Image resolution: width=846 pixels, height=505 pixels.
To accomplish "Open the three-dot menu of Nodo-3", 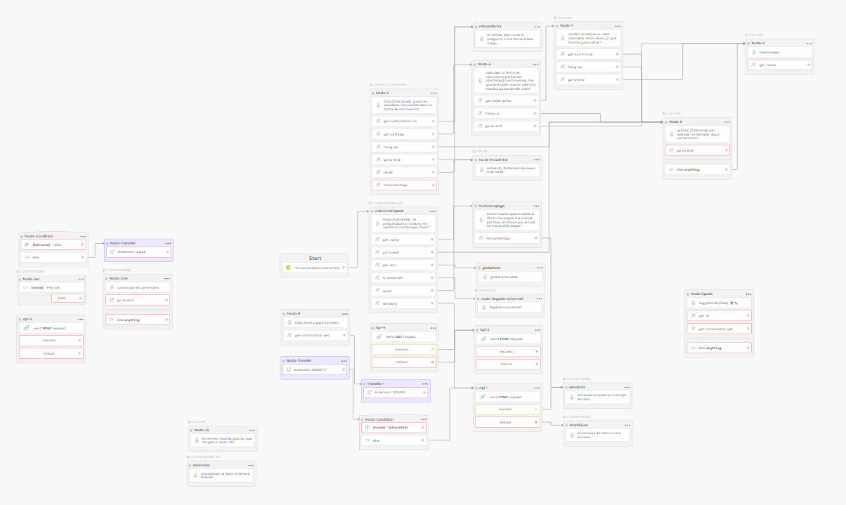I will [434, 93].
